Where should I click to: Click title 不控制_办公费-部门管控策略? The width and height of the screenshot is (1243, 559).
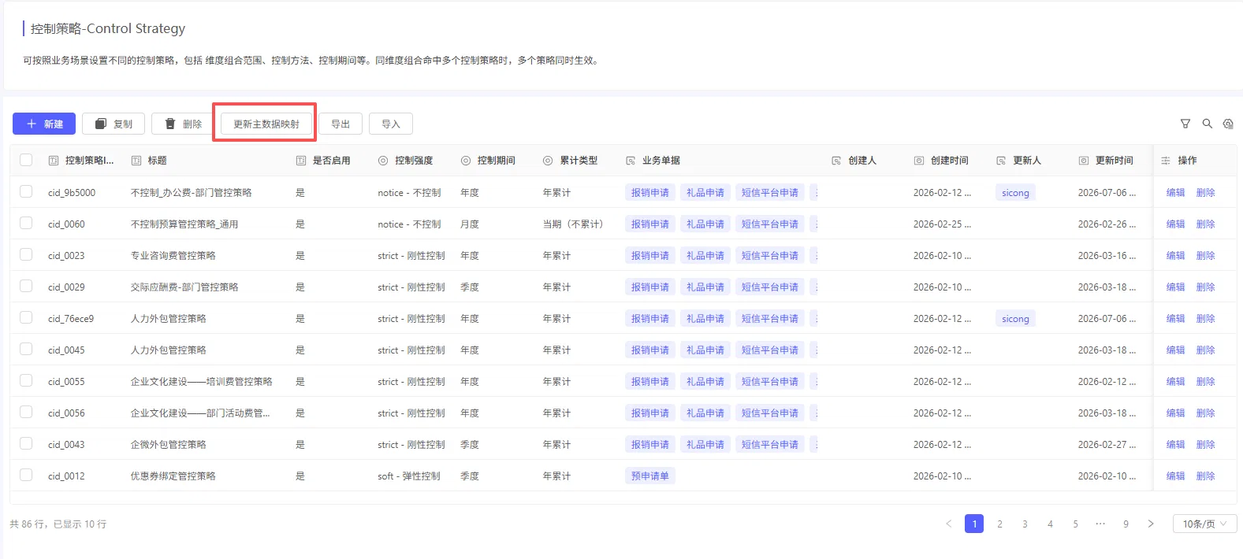[x=192, y=192]
